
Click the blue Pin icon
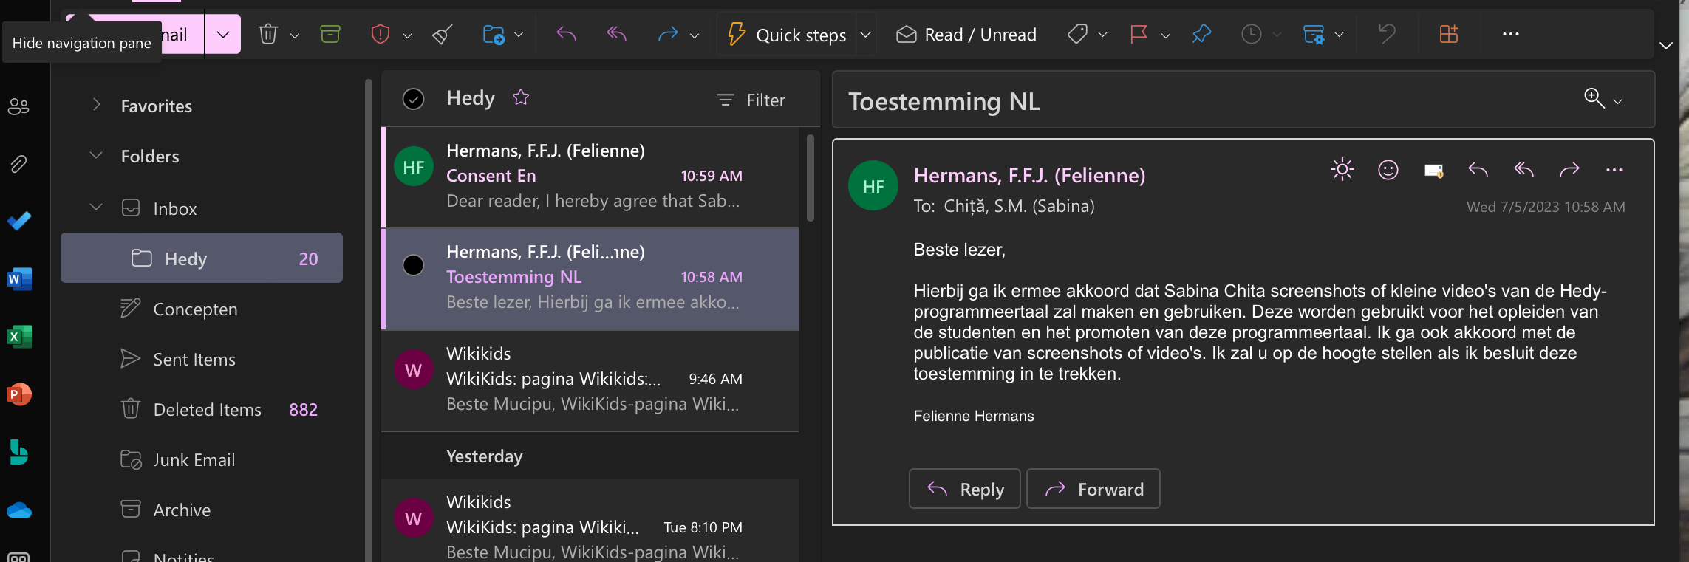(1201, 34)
